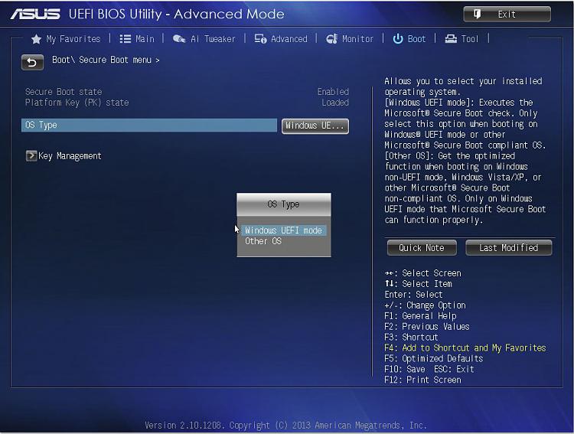Select the highlighted OS Type row
This screenshot has height=434, width=574.
tap(149, 126)
